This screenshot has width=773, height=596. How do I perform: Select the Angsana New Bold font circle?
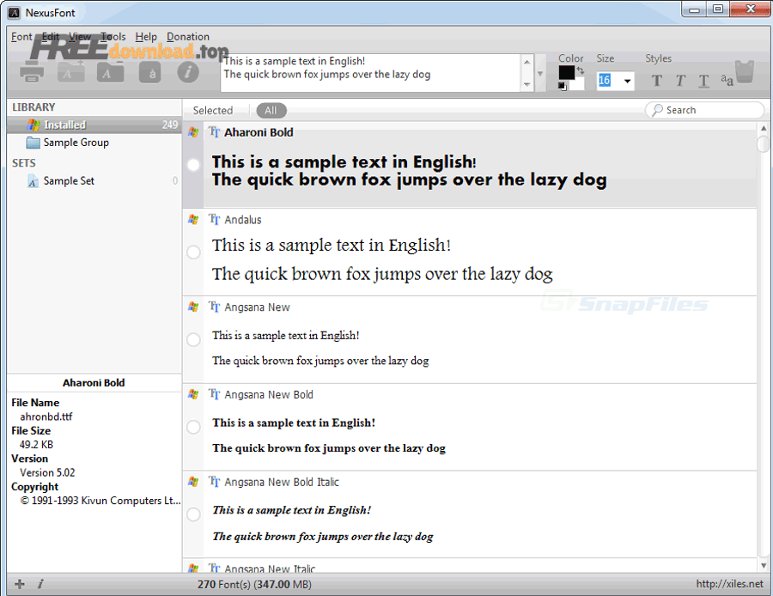click(x=193, y=427)
